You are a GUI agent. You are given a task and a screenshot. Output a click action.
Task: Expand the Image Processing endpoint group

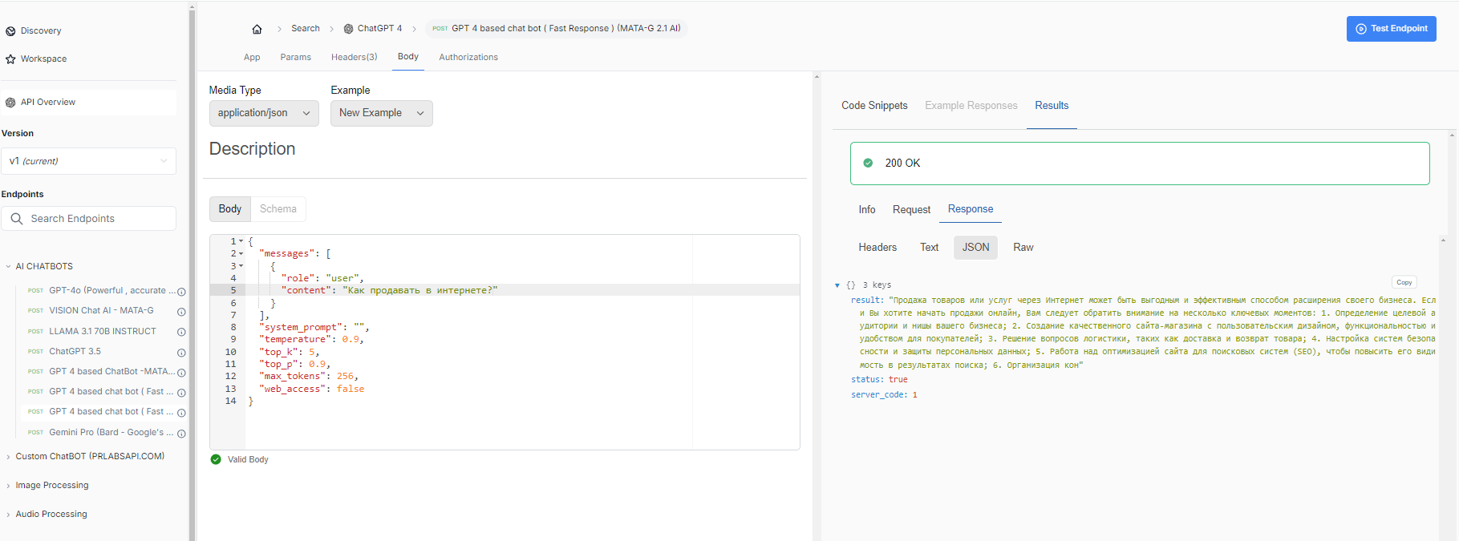click(x=52, y=486)
